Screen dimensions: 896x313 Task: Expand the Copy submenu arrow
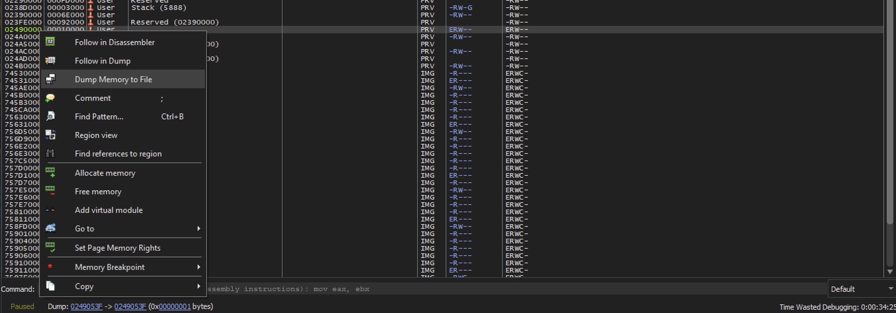tap(199, 286)
